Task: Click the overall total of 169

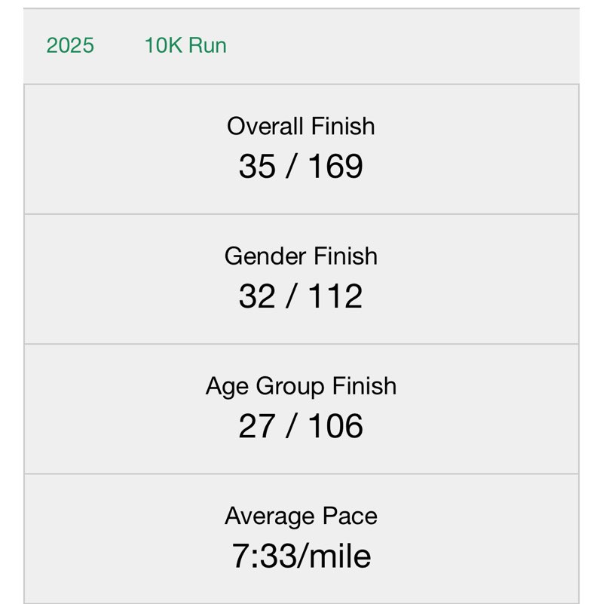Action: [x=335, y=167]
